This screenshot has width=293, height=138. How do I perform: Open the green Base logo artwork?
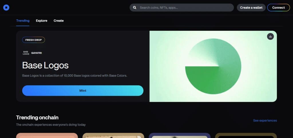[x=213, y=66]
